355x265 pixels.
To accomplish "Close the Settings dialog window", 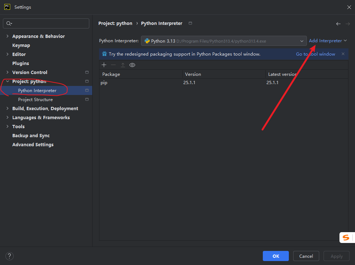I will coord(349,7).
